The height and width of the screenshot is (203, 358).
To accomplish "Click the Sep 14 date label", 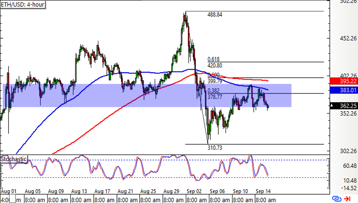I will click(263, 191).
